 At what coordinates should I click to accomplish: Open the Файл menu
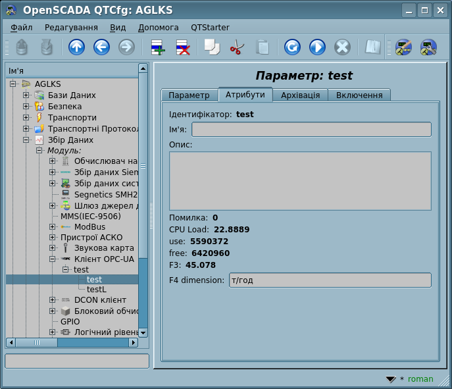[21, 28]
